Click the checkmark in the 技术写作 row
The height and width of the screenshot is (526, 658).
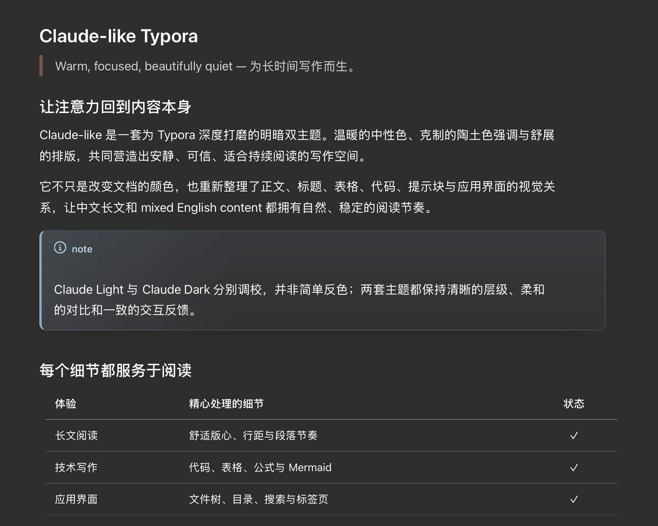[x=574, y=468]
